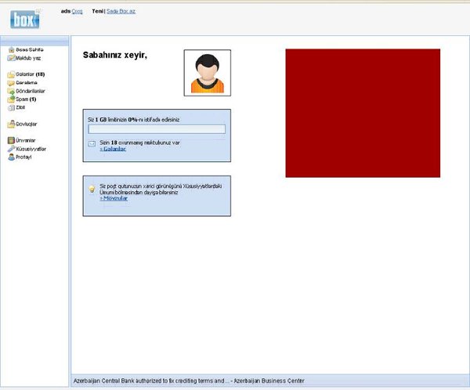The width and height of the screenshot is (470, 390).
Task: Click the Sadə Box.az link
Action: pos(121,12)
